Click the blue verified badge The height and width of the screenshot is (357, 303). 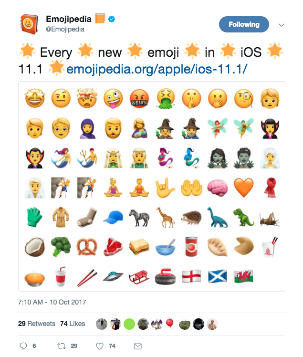click(112, 19)
